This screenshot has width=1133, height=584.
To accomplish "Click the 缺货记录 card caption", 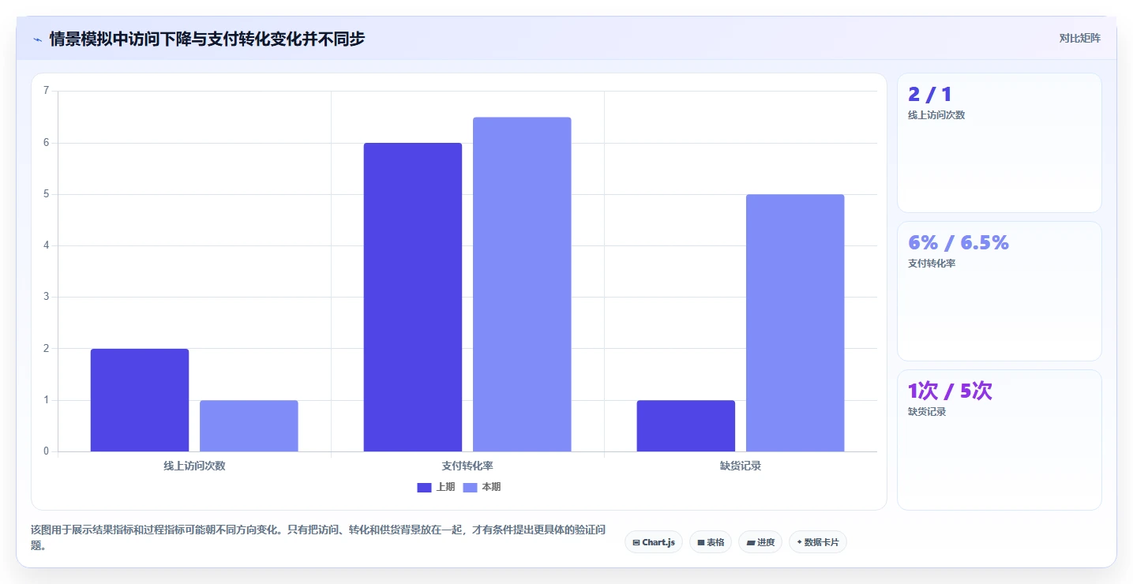I will 927,412.
